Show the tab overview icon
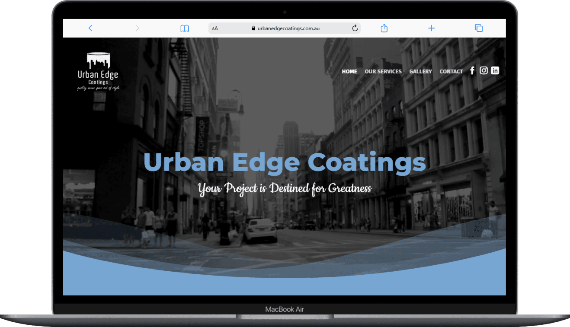 click(479, 28)
